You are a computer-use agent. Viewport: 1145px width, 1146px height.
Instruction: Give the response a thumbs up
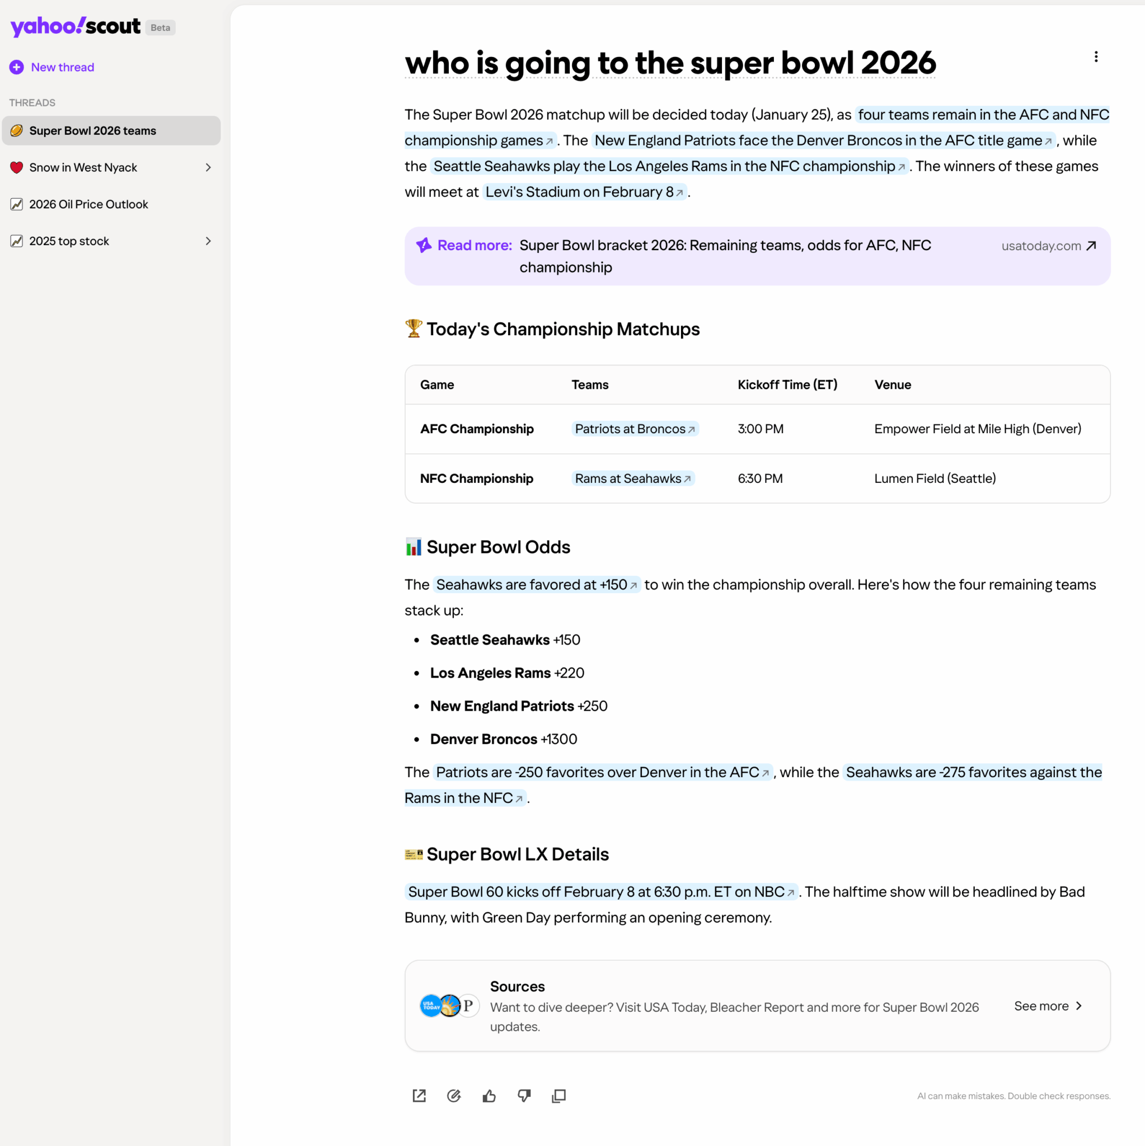[489, 1096]
